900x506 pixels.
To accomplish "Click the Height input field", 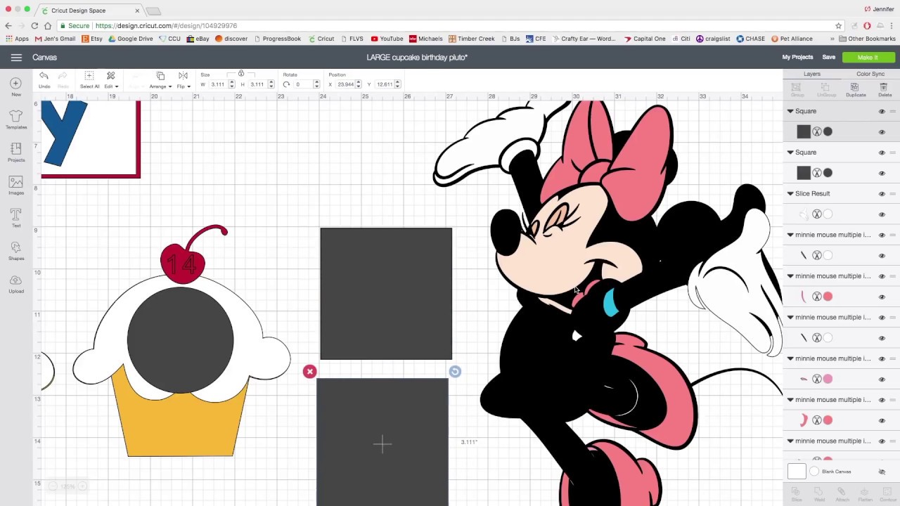I will coord(257,84).
